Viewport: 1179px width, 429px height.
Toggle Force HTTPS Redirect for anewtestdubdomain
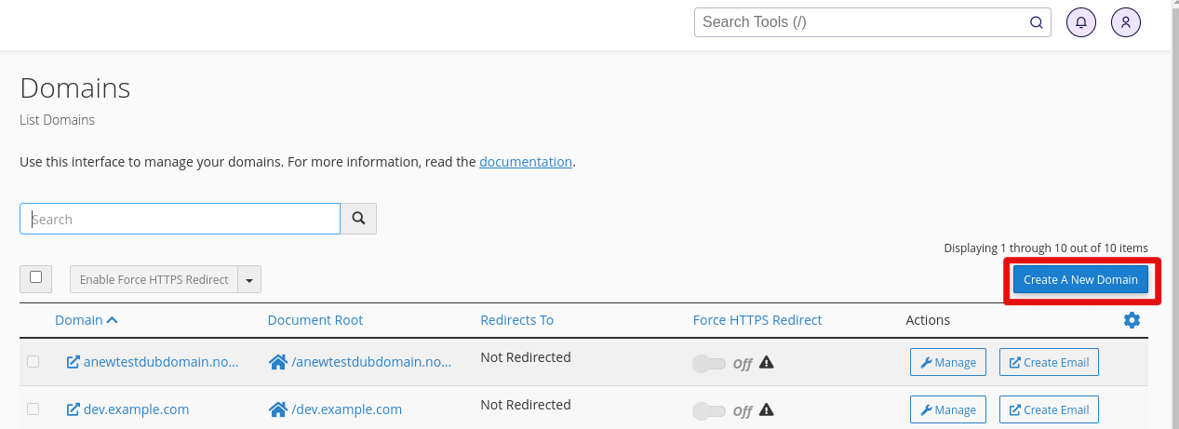[709, 363]
